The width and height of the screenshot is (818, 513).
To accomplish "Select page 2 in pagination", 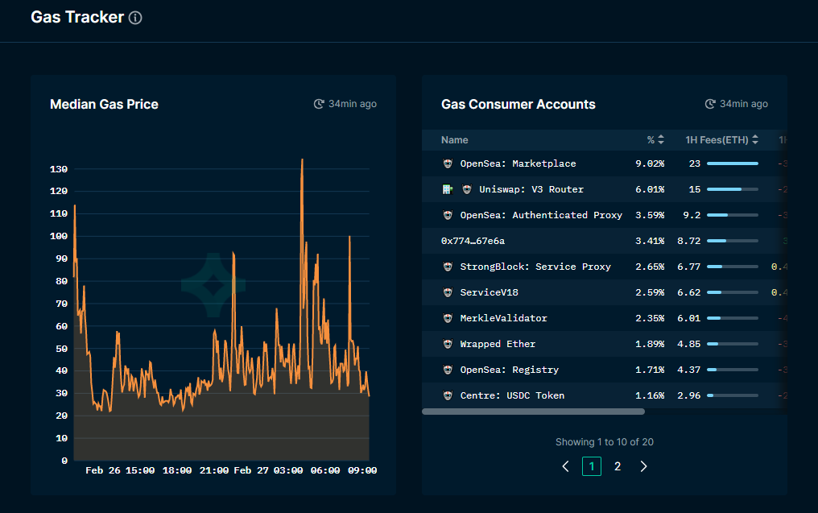I will click(x=618, y=466).
